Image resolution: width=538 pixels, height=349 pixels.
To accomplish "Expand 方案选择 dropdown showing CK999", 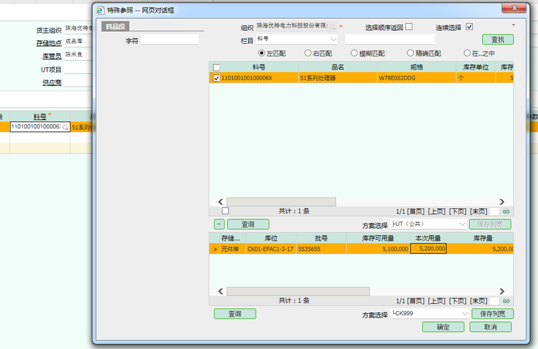I will tap(465, 314).
